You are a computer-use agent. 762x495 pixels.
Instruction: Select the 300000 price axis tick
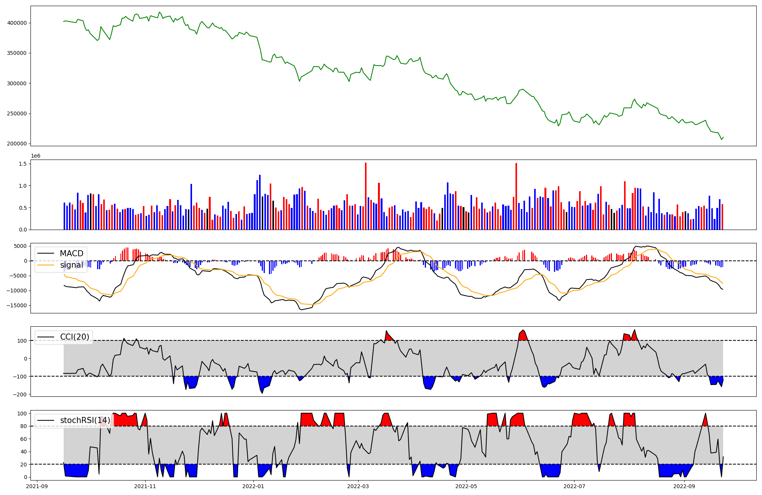click(17, 83)
